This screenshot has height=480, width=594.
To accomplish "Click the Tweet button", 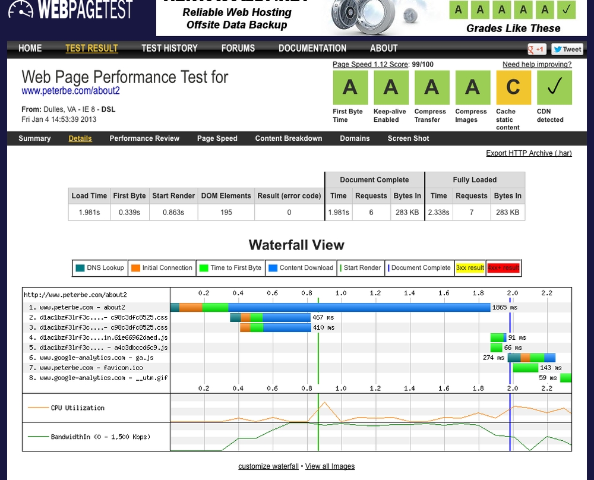I will click(567, 49).
